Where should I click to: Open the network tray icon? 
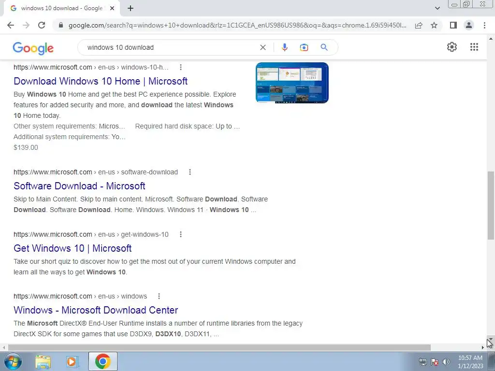tap(422, 362)
